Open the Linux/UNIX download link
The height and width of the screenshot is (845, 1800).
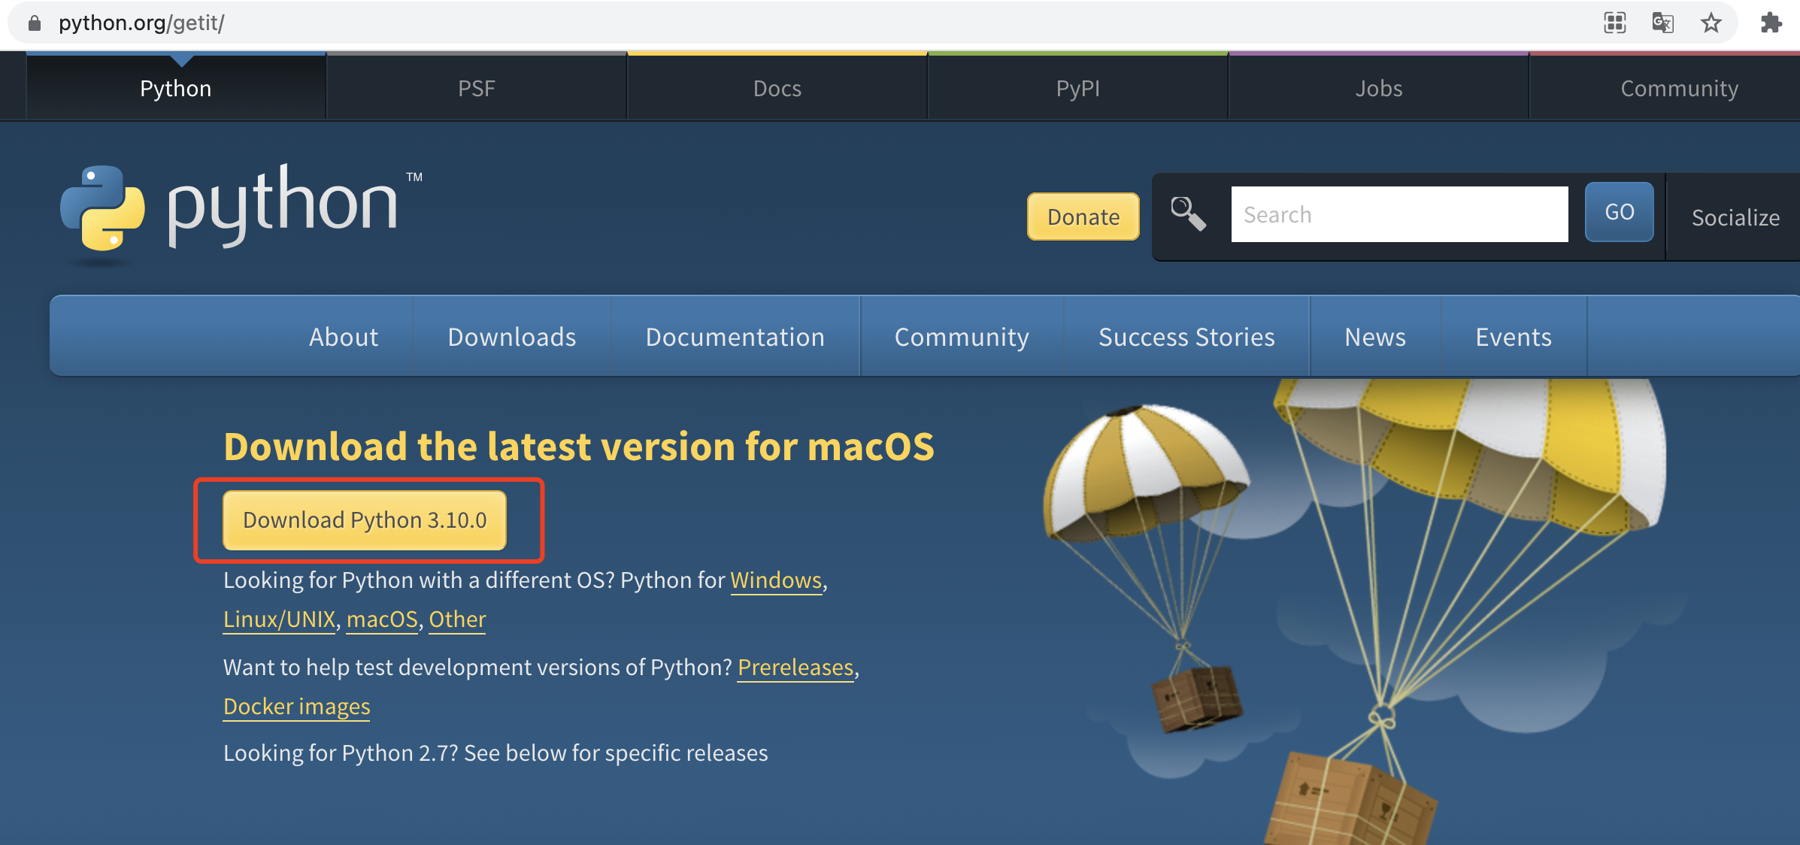(x=279, y=619)
